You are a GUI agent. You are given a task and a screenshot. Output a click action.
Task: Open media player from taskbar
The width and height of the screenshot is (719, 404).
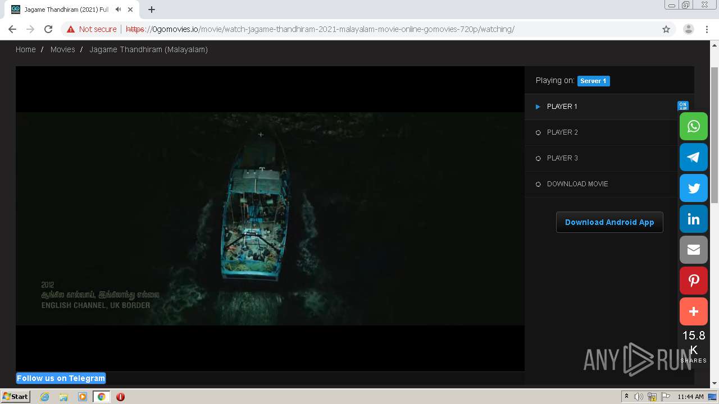pyautogui.click(x=83, y=397)
